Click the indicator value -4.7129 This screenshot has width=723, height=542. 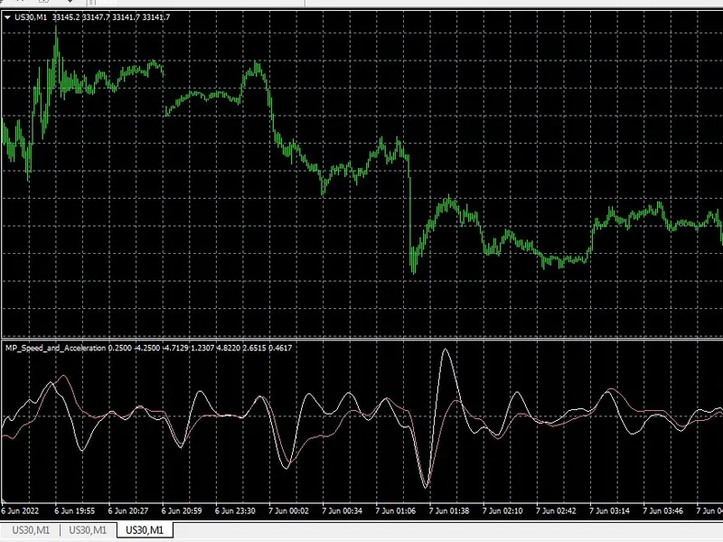175,348
